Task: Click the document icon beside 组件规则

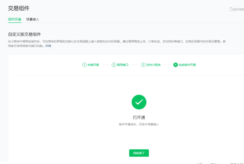Action: (231, 9)
